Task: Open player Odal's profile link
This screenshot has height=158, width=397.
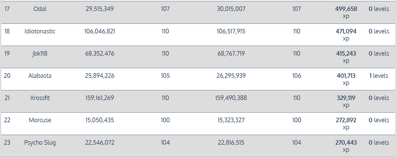Action: 40,9
